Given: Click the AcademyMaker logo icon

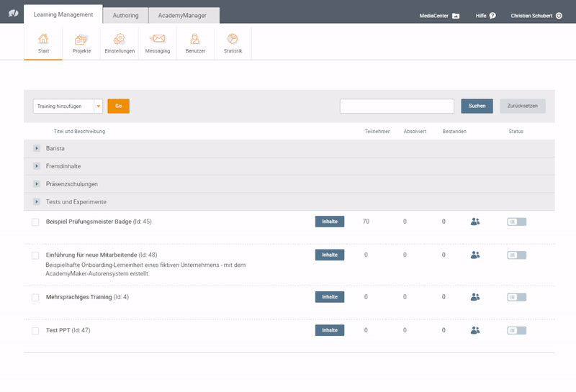Looking at the screenshot, I should pyautogui.click(x=14, y=13).
